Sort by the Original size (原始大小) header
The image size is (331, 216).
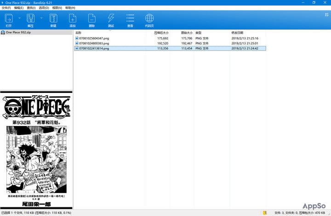[182, 33]
